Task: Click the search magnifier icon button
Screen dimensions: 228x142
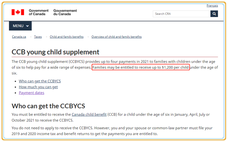Action: tap(214, 14)
